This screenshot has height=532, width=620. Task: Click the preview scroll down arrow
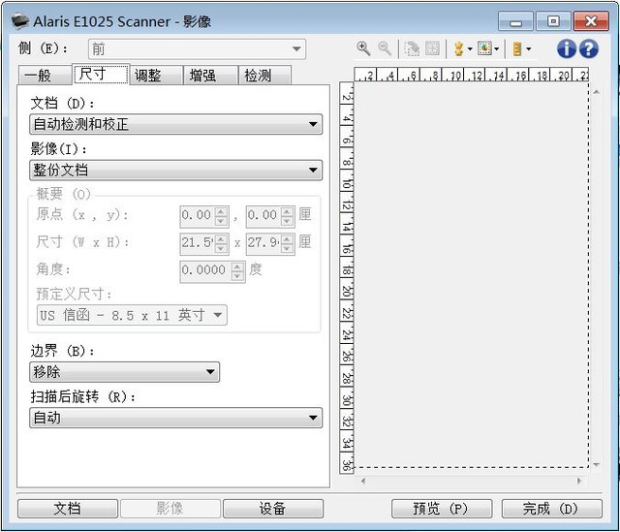[x=597, y=464]
